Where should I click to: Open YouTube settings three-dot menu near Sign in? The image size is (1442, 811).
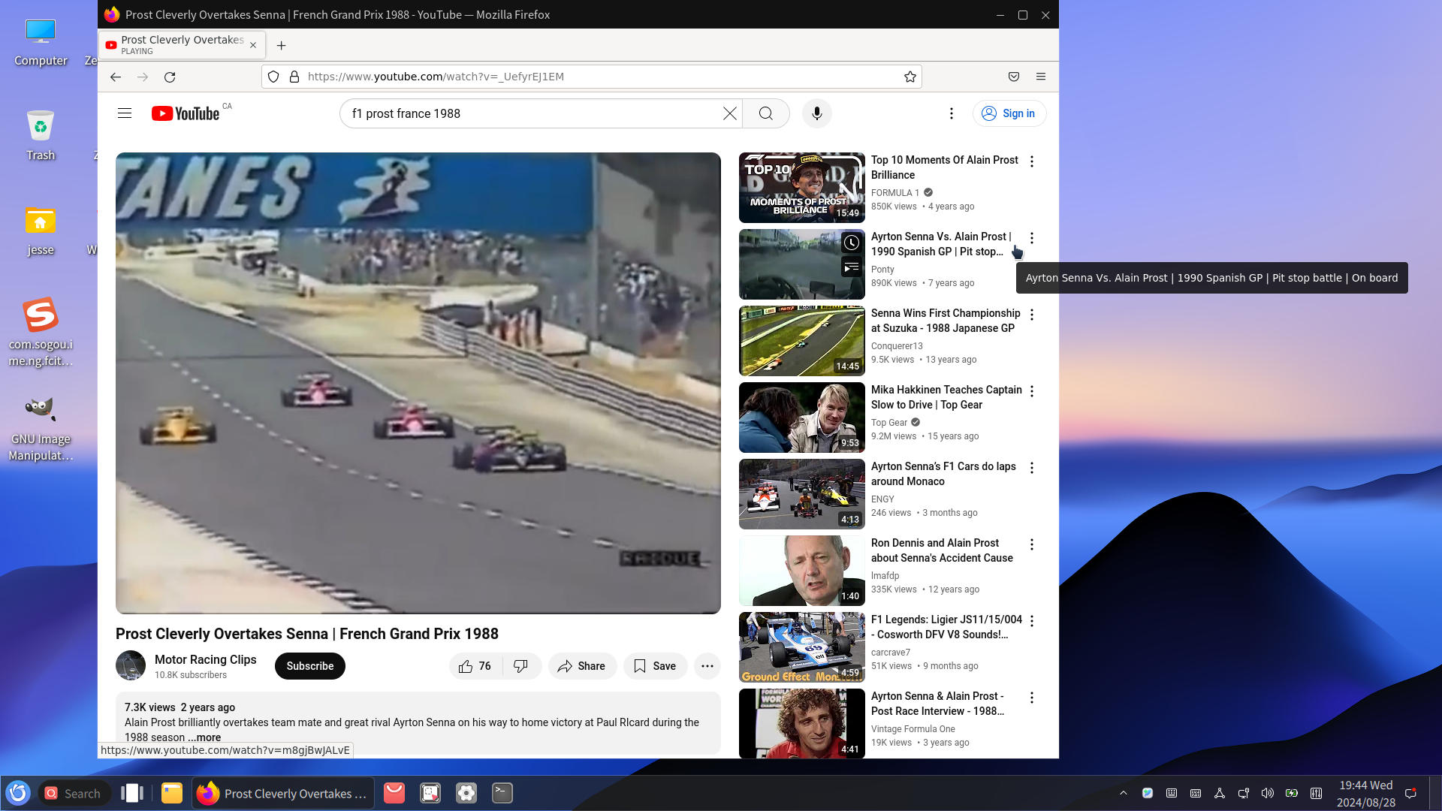(951, 113)
